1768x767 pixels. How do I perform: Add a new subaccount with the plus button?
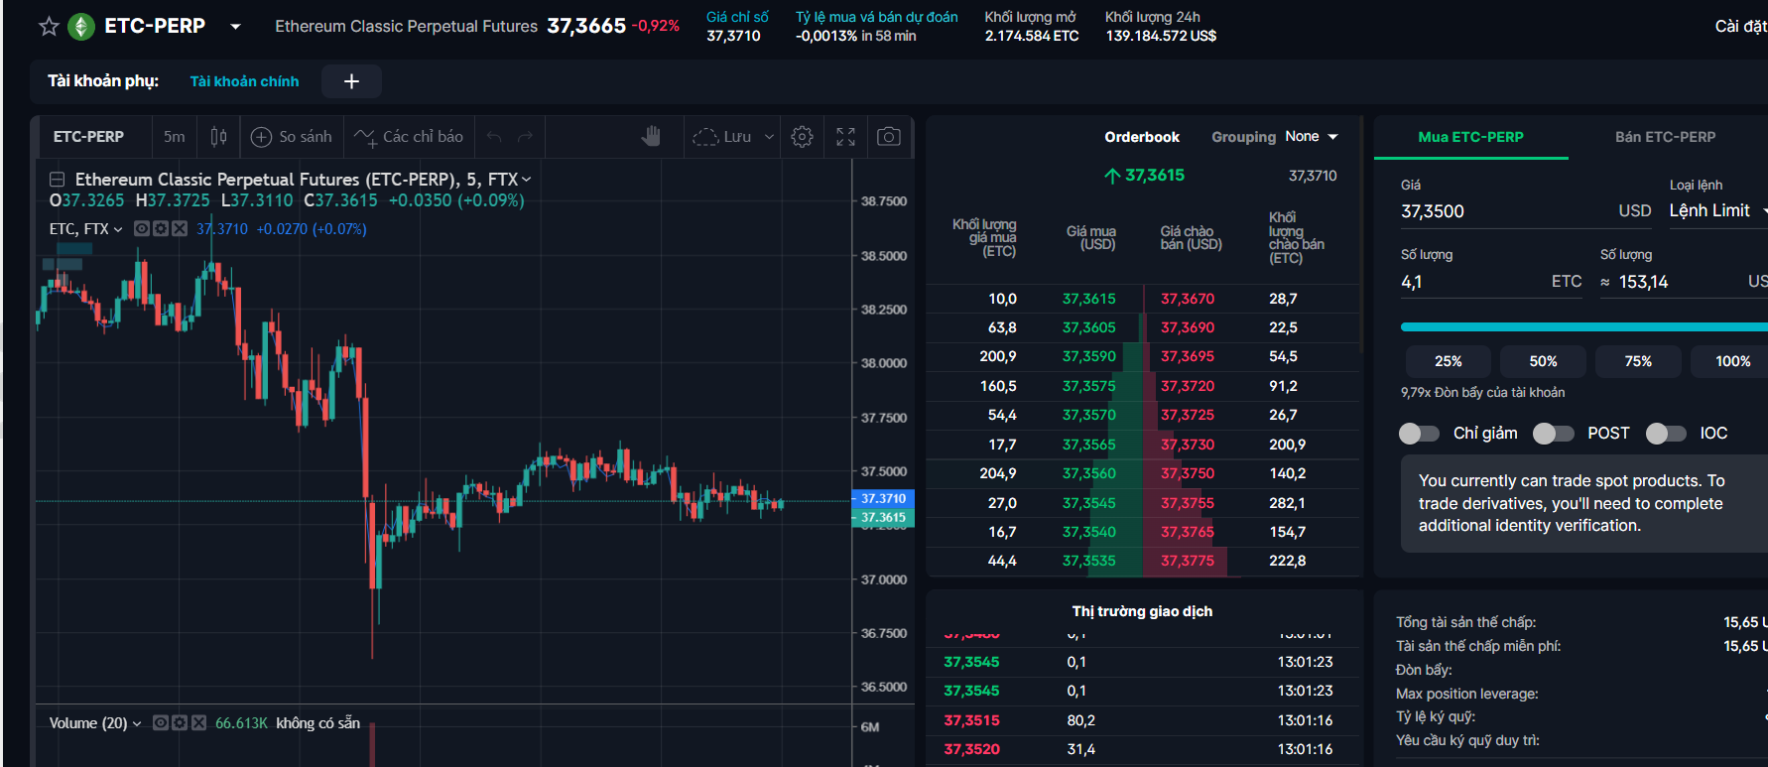pyautogui.click(x=351, y=81)
